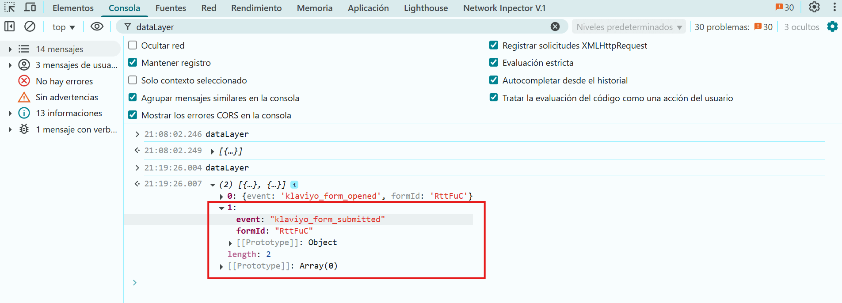Toggle the device toolbar icon
This screenshot has width=842, height=303.
pos(30,8)
